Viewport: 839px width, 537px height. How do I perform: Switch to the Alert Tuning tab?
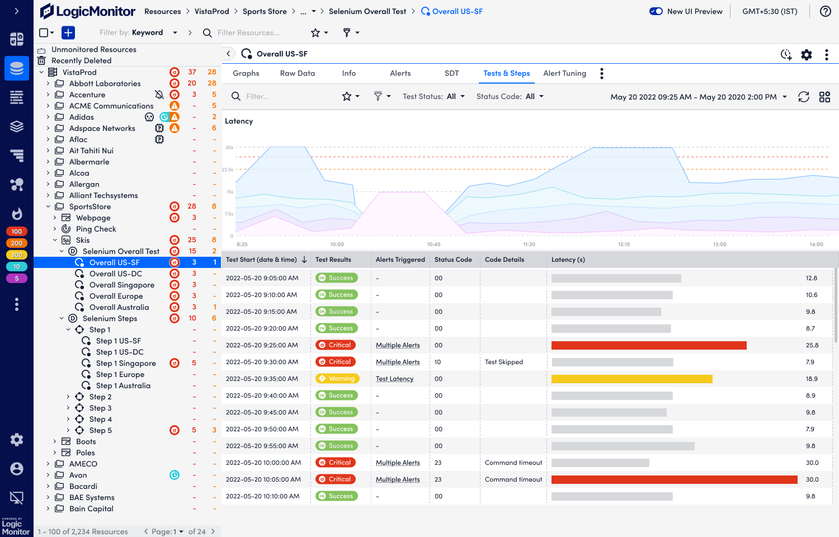pyautogui.click(x=565, y=73)
